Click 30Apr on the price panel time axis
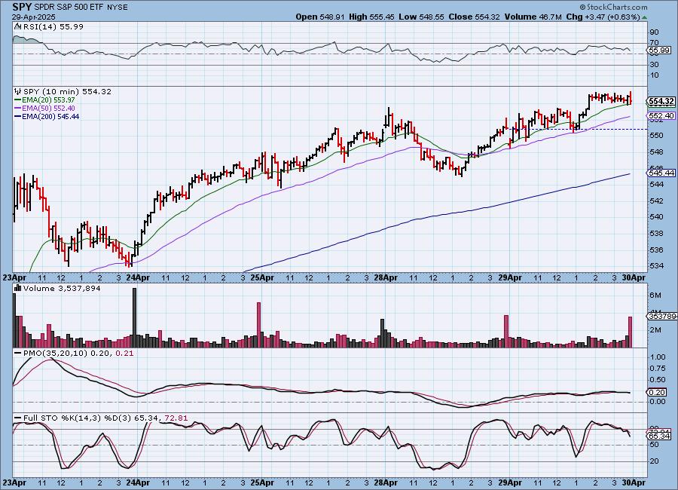 (634, 277)
